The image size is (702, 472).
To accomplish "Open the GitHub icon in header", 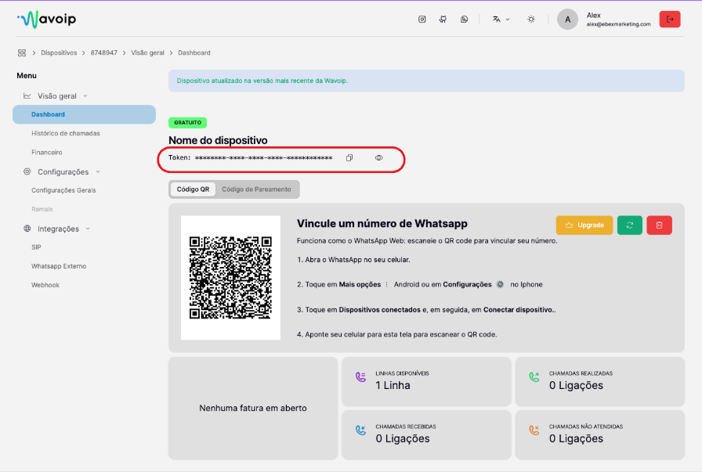I will point(443,20).
